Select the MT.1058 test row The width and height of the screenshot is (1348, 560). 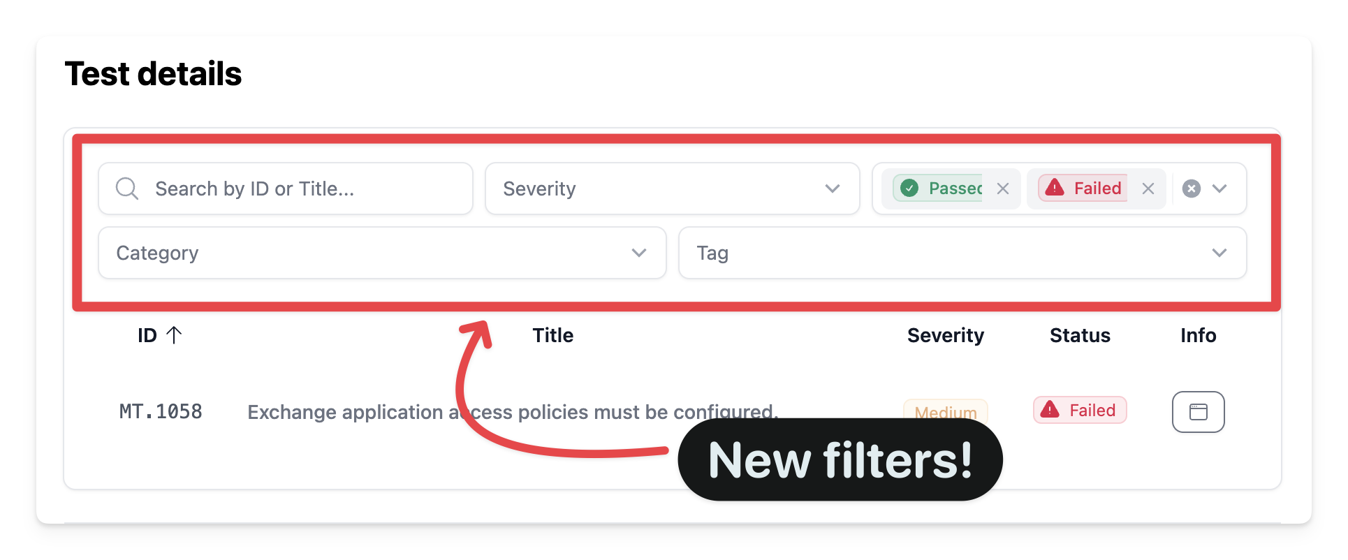coord(489,412)
